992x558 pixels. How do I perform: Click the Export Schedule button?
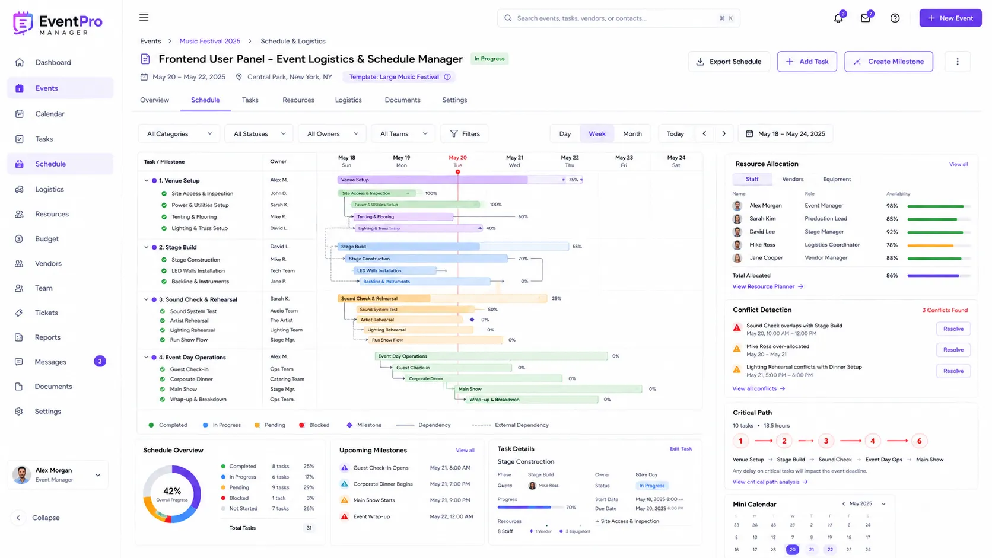[x=729, y=62]
